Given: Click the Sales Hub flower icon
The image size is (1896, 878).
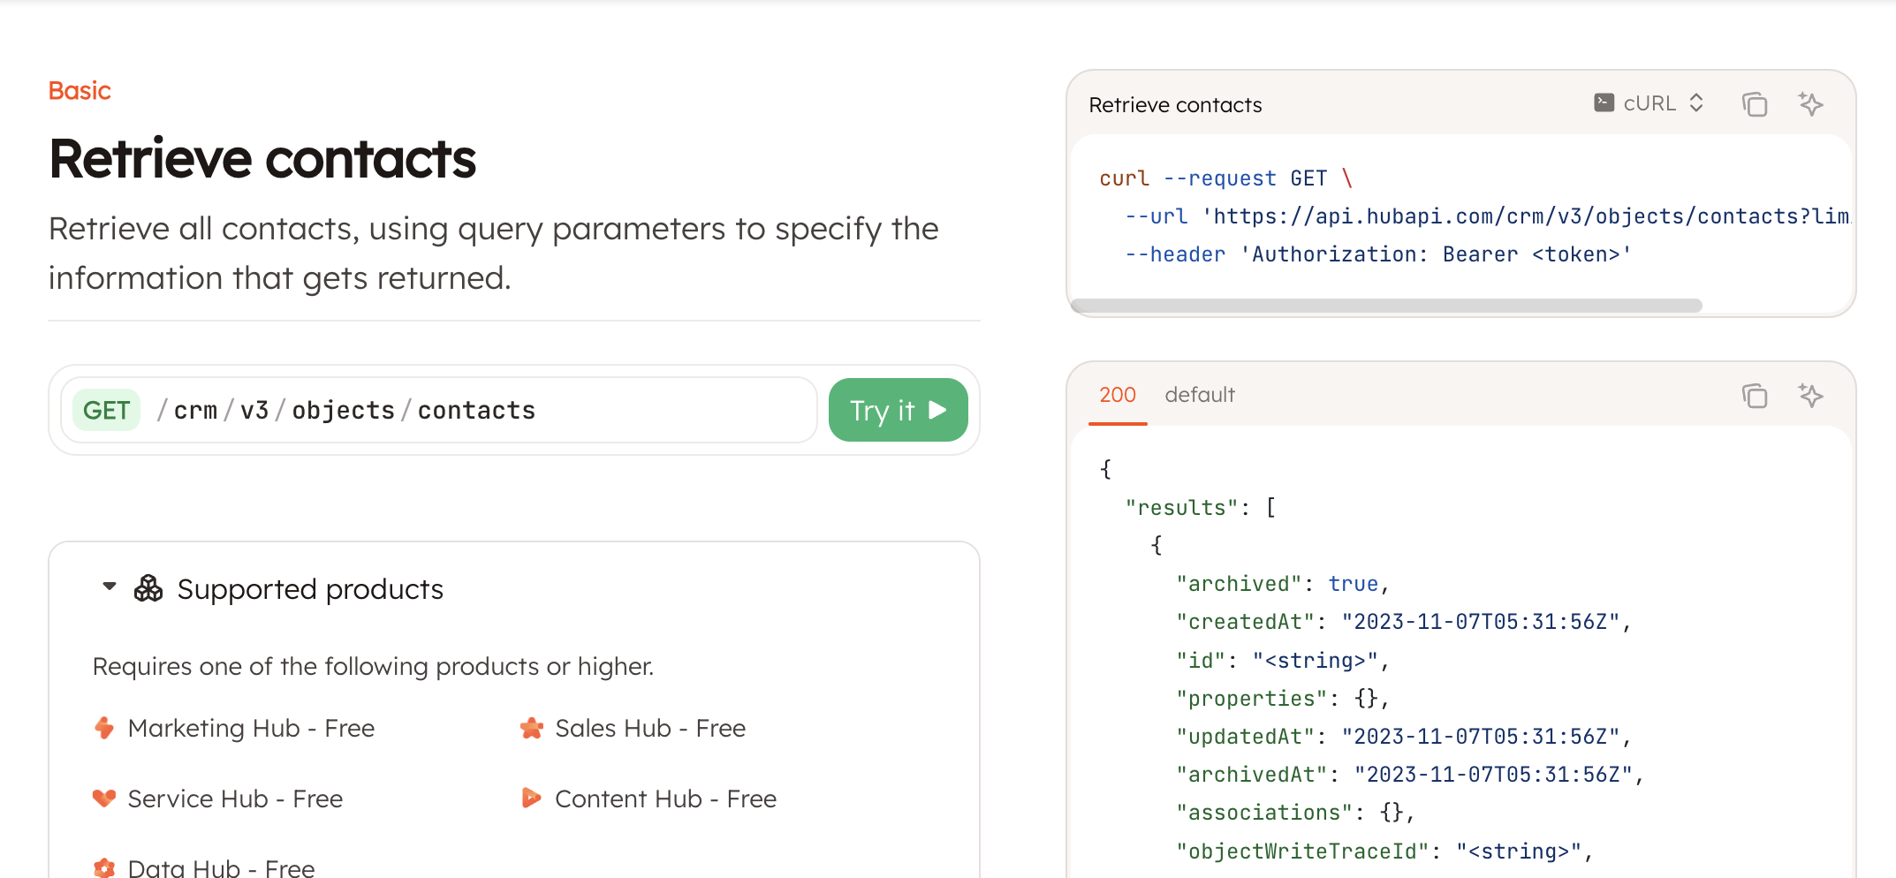Looking at the screenshot, I should [531, 728].
